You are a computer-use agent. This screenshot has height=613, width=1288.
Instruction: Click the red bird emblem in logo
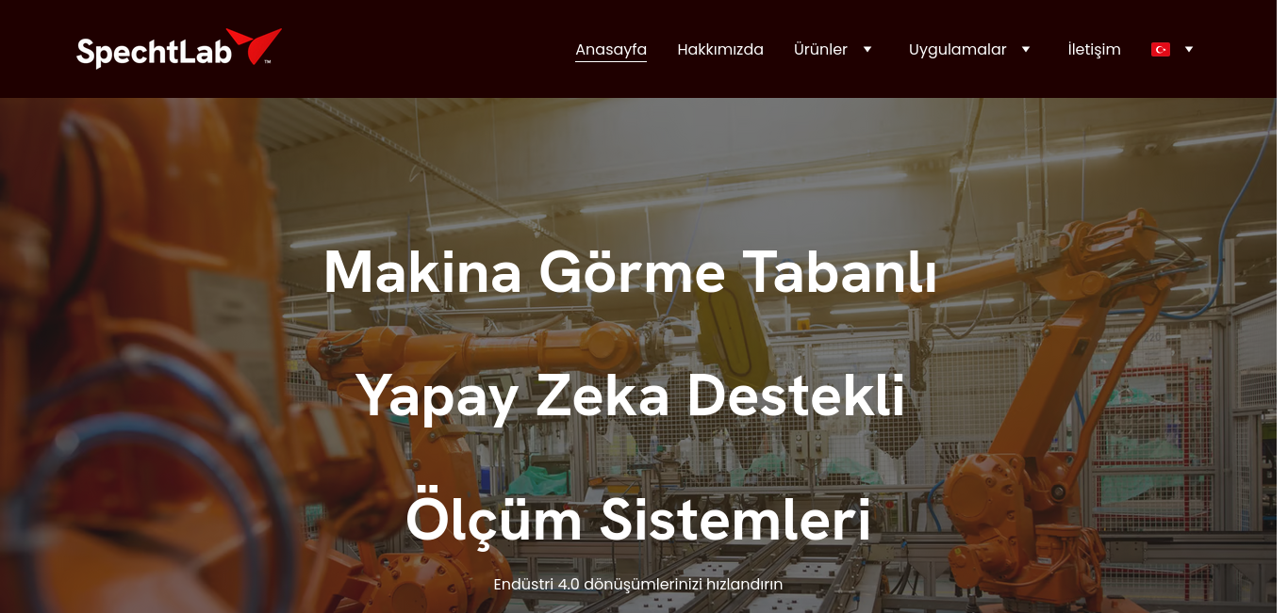tap(255, 45)
